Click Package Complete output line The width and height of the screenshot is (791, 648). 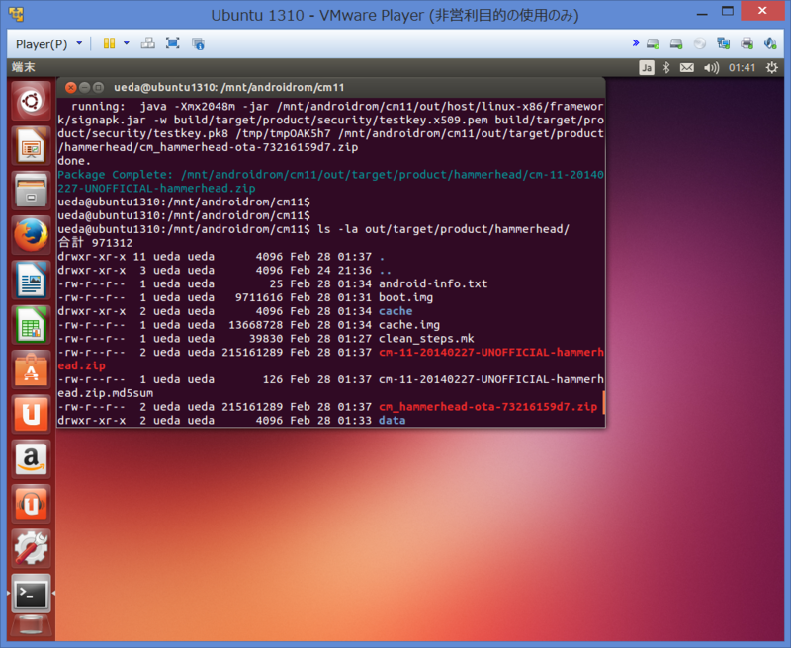coord(330,182)
